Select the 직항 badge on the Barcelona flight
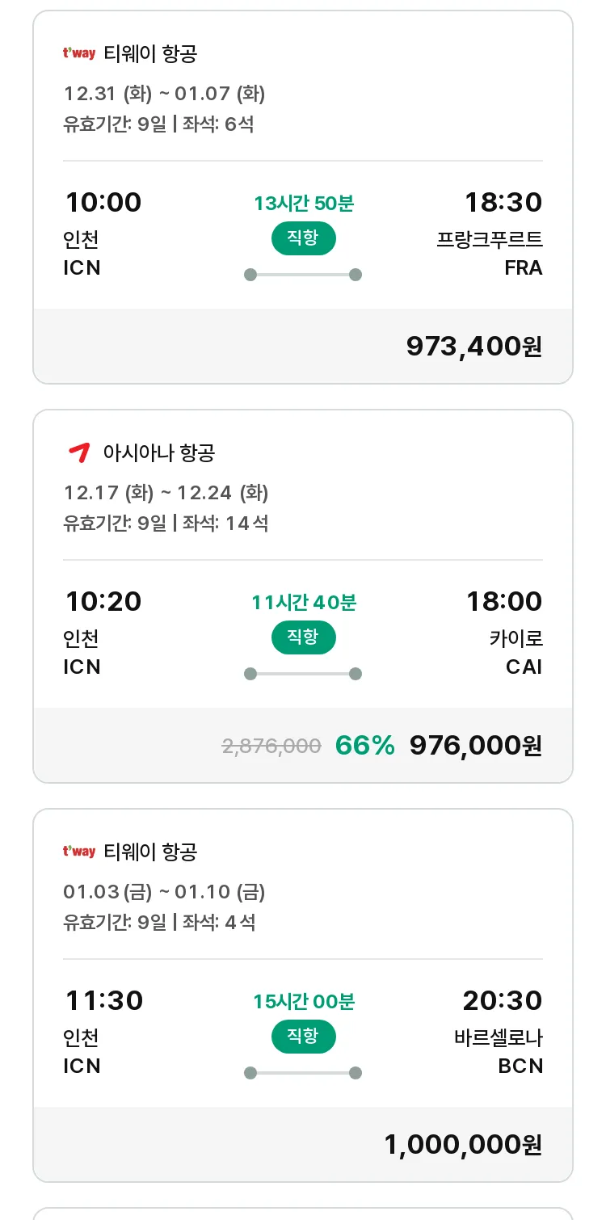This screenshot has height=1220, width=606. point(303,1037)
